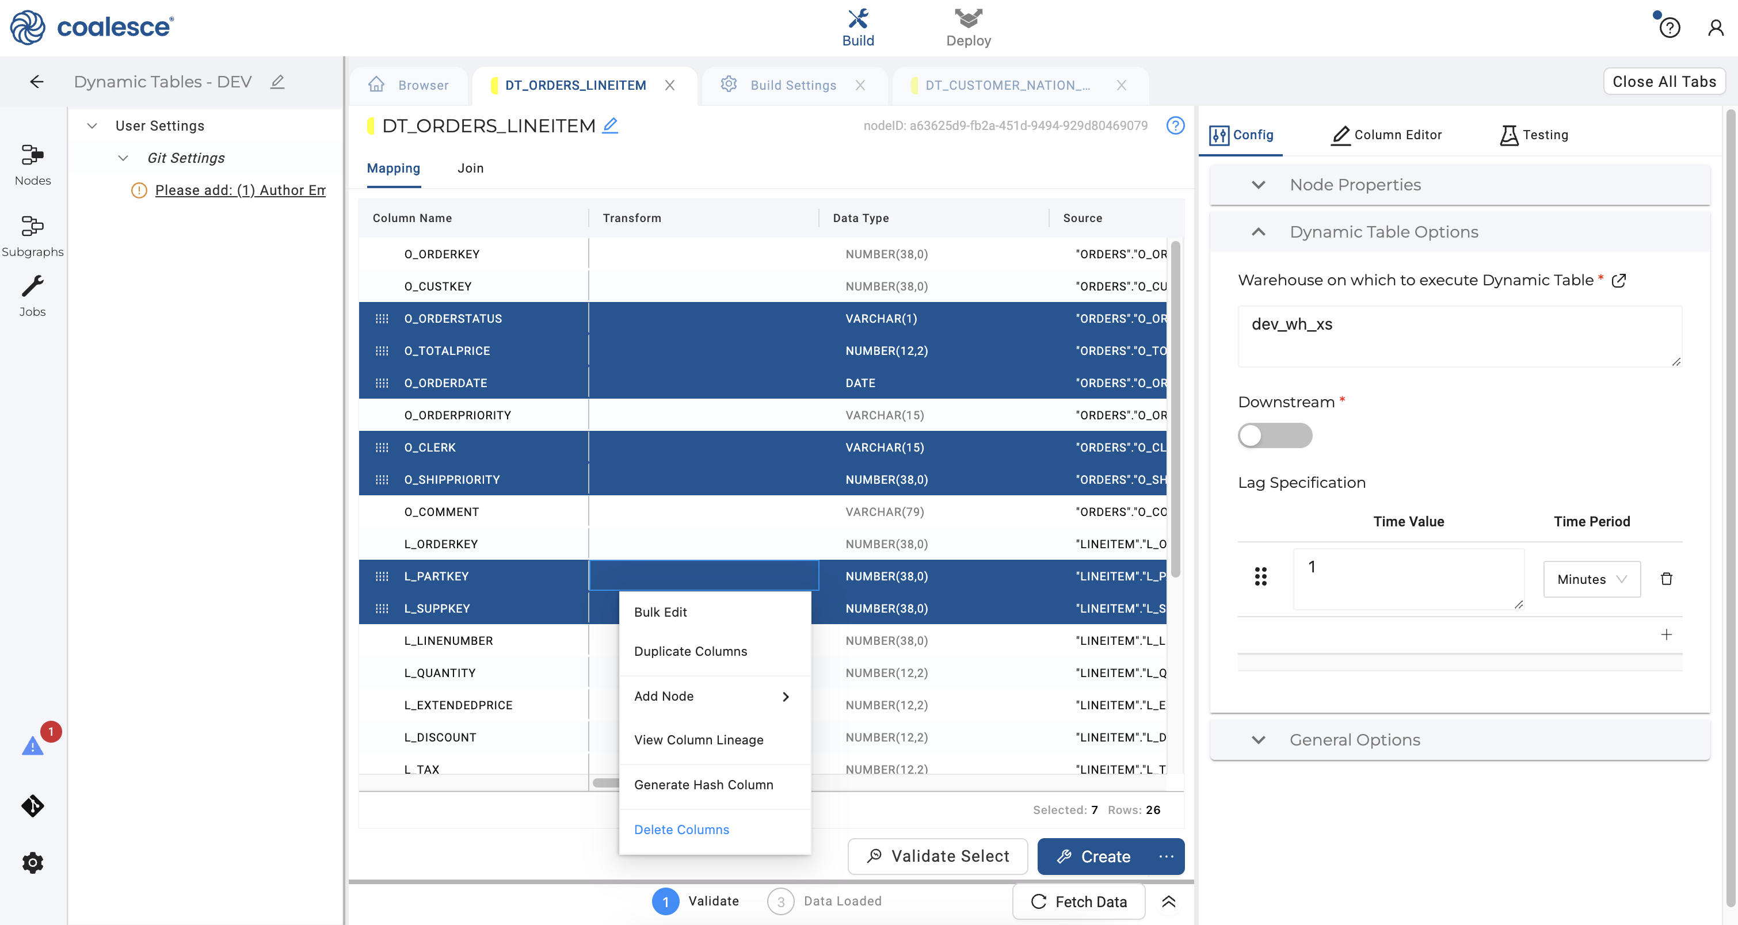Open settings gear in left sidebar
The image size is (1738, 925).
pos(32,862)
